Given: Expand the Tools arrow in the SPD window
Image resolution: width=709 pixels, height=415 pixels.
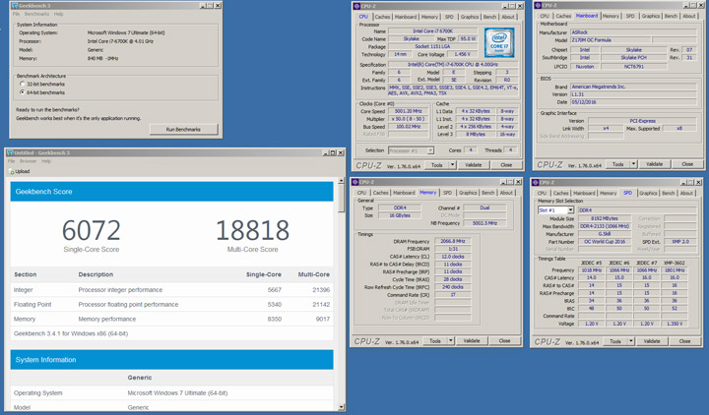Looking at the screenshot, I should coord(631,341).
